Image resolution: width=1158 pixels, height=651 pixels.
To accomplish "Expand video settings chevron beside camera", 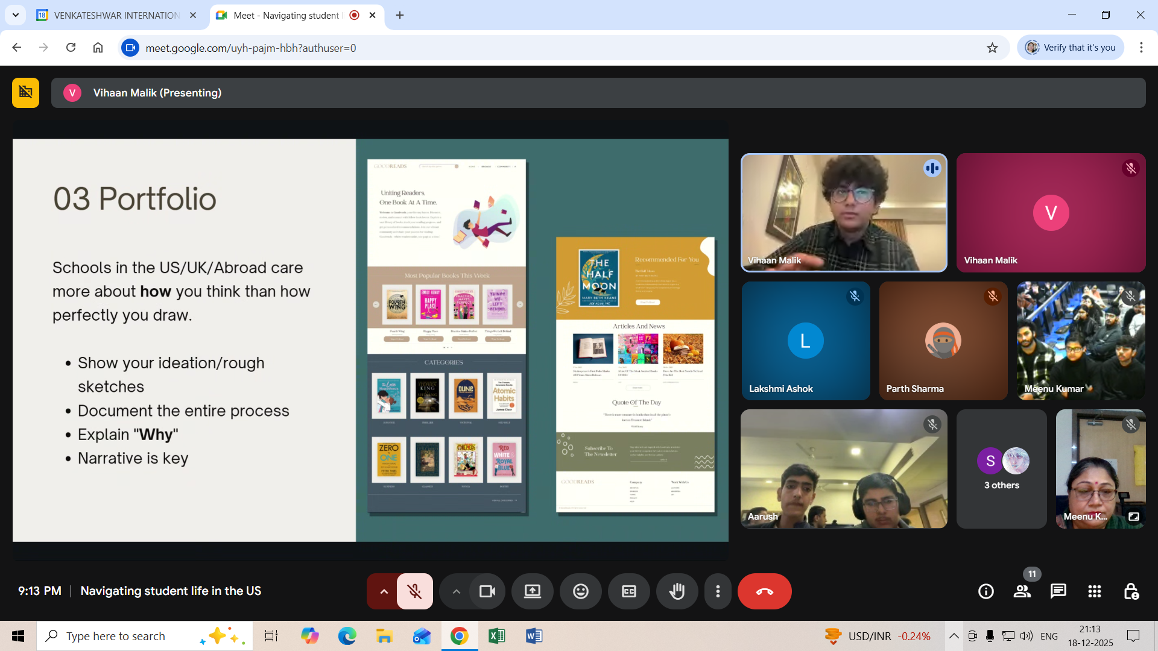I will pos(456,591).
